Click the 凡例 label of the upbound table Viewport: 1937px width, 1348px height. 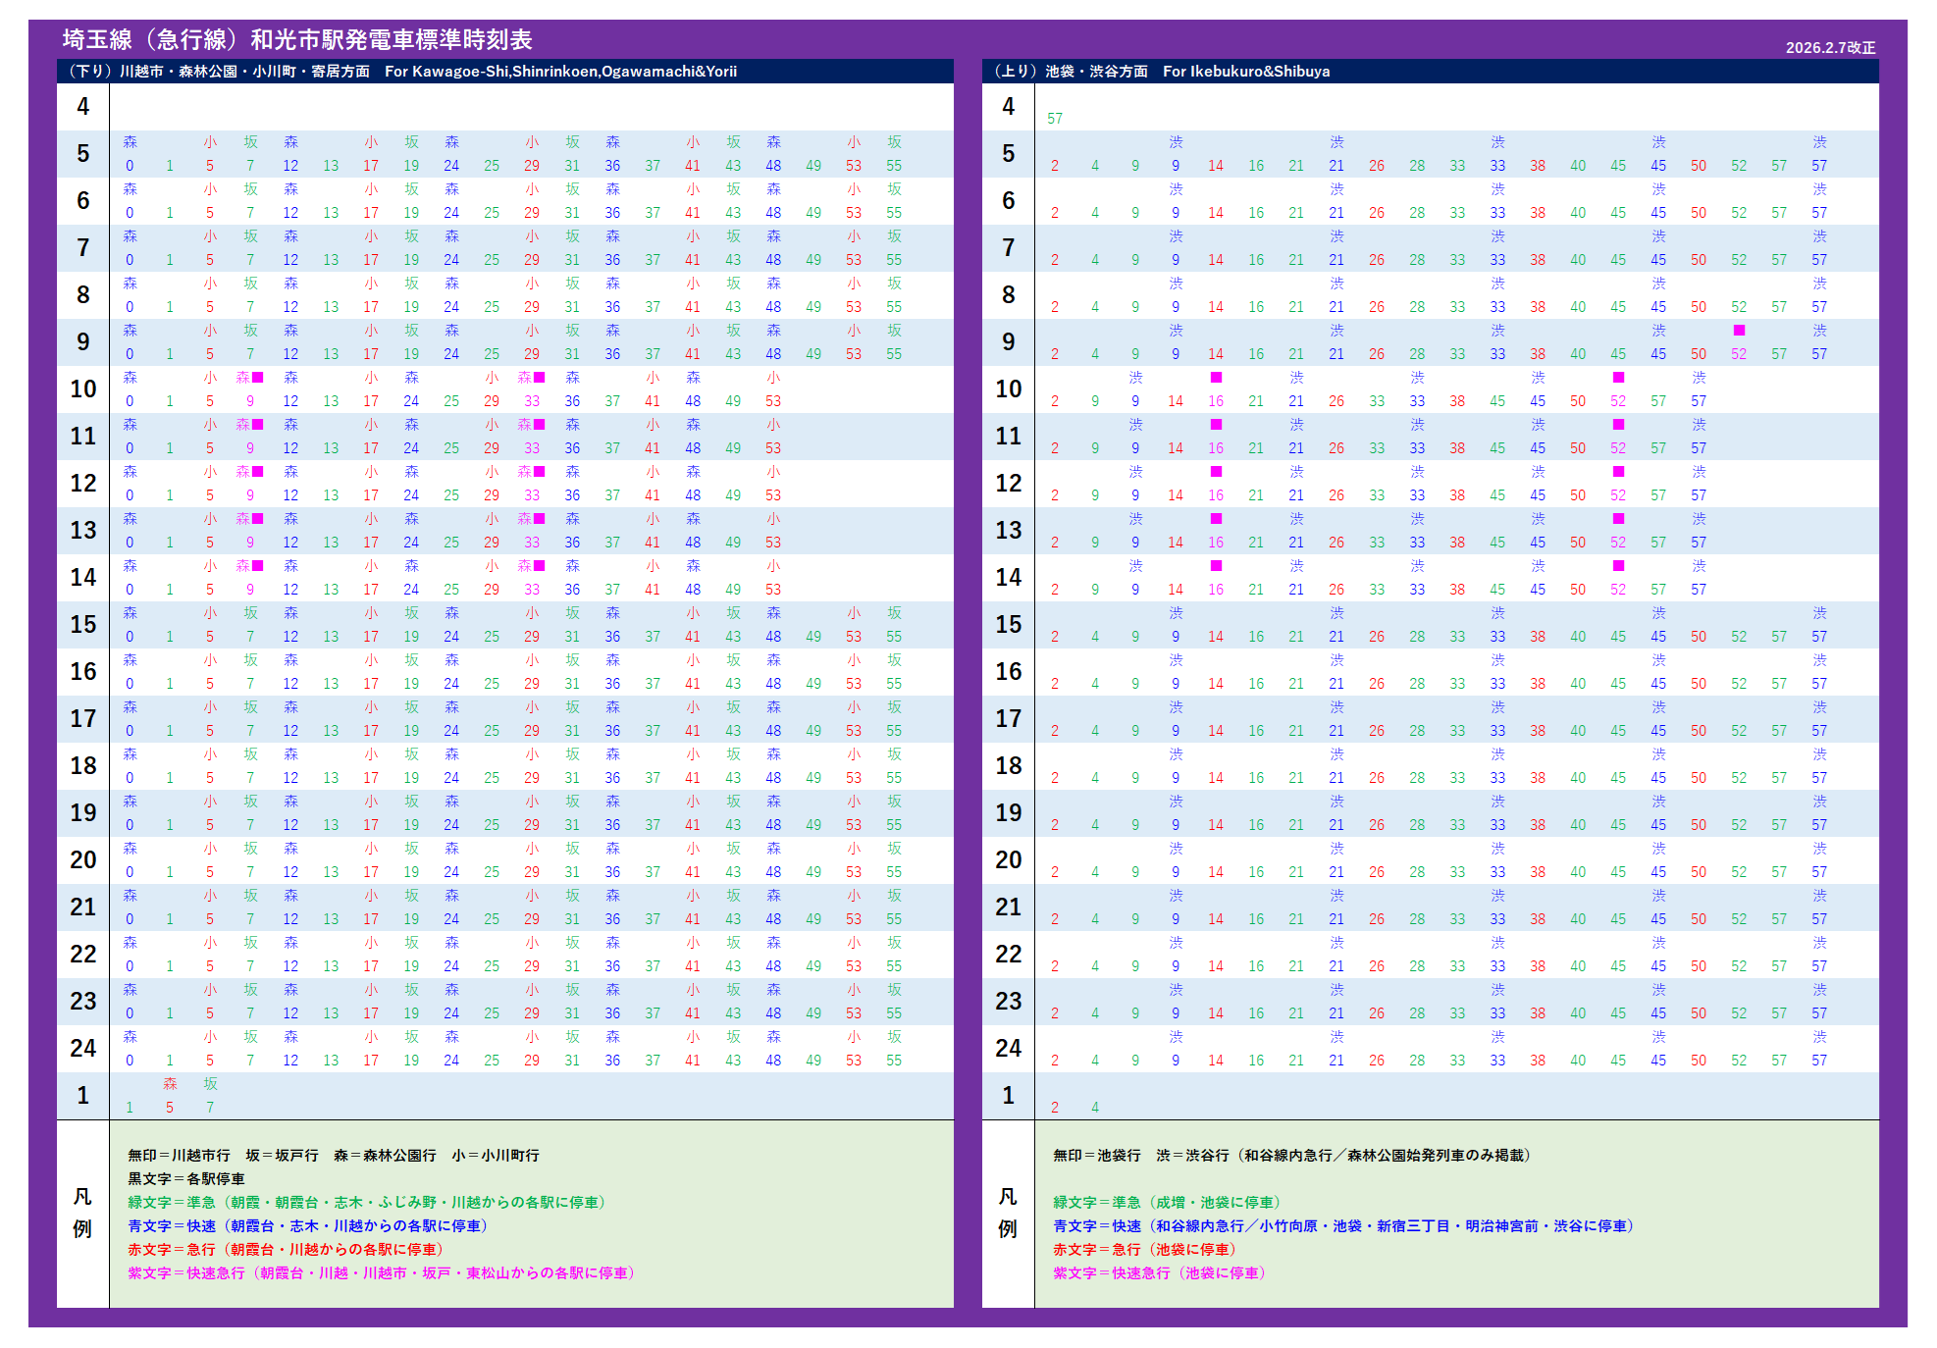(1008, 1213)
